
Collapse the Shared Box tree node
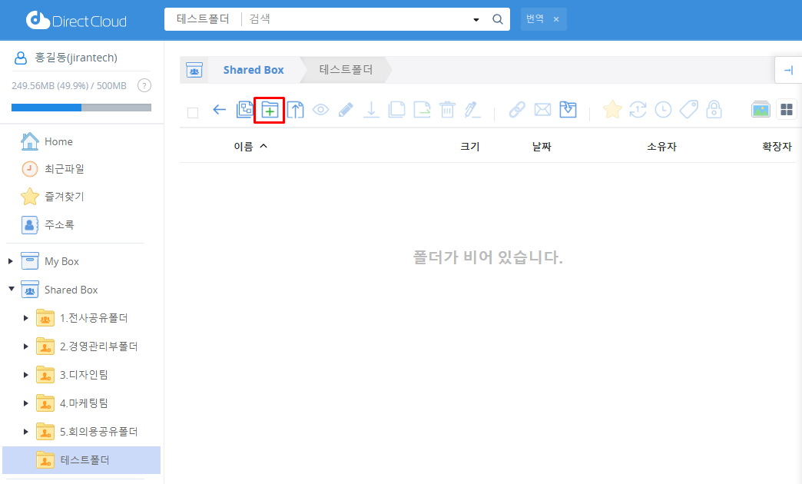(11, 290)
